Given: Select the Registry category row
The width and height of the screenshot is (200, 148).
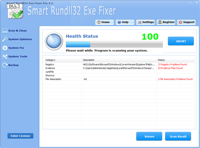Looking at the screenshot, I should (x=119, y=64).
